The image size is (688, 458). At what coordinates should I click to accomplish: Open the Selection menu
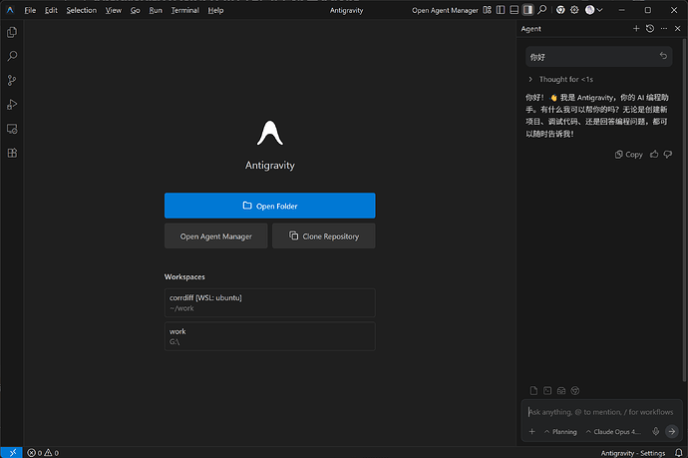click(x=81, y=10)
